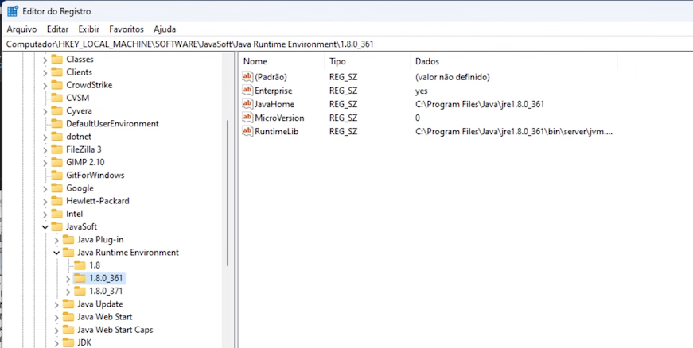This screenshot has width=693, height=348.
Task: Select the 1.8 folder icon
Action: (80, 265)
